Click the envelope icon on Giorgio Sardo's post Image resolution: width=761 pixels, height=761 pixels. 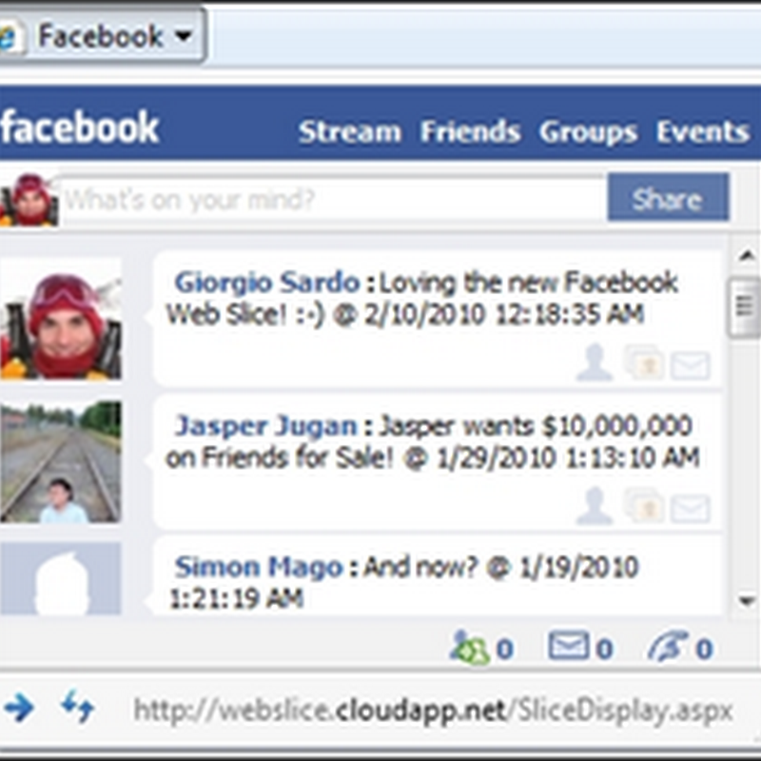[x=691, y=365]
